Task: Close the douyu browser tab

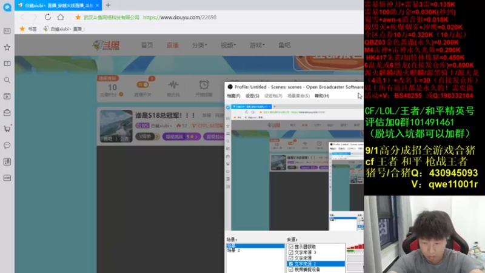Action: click(97, 5)
